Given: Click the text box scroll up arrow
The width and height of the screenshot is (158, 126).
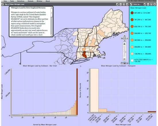Looking at the screenshot, I should (x=52, y=8).
